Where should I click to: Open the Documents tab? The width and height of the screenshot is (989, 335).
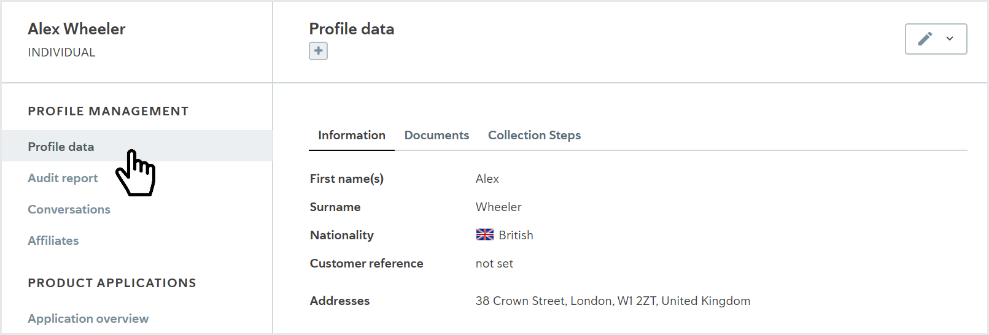tap(436, 135)
